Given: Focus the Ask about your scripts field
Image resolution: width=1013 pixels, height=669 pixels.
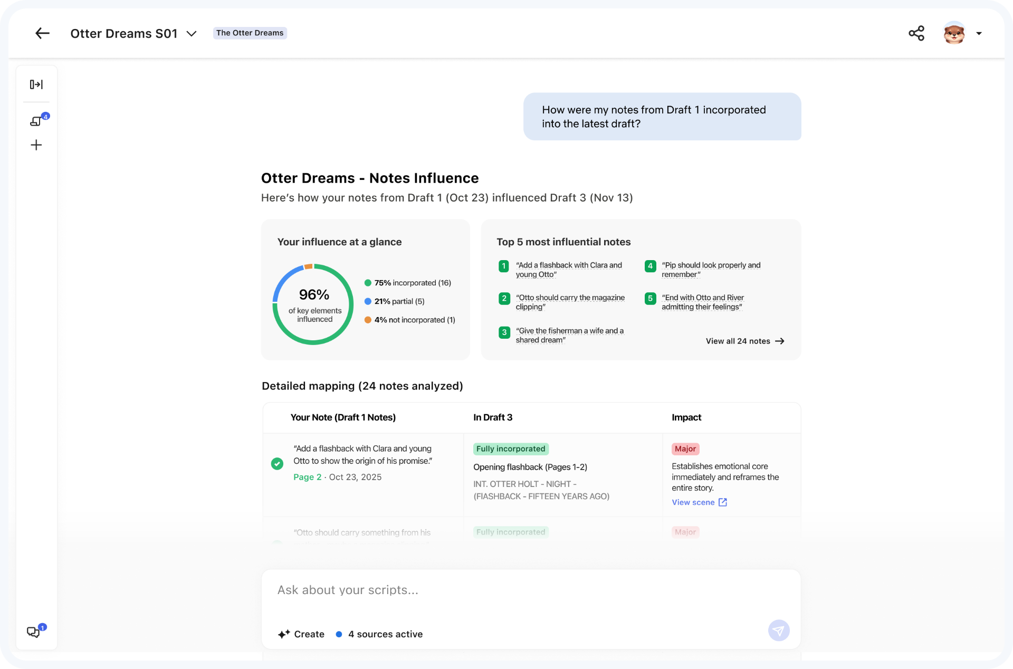Looking at the screenshot, I should (x=531, y=590).
